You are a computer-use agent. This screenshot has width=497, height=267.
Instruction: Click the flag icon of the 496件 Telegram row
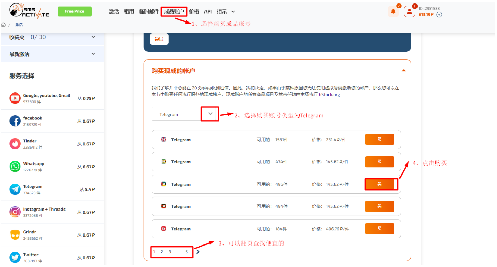click(164, 184)
